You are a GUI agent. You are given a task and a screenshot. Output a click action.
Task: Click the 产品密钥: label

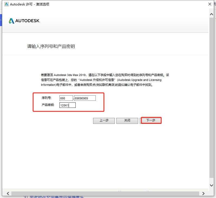pyautogui.click(x=48, y=105)
